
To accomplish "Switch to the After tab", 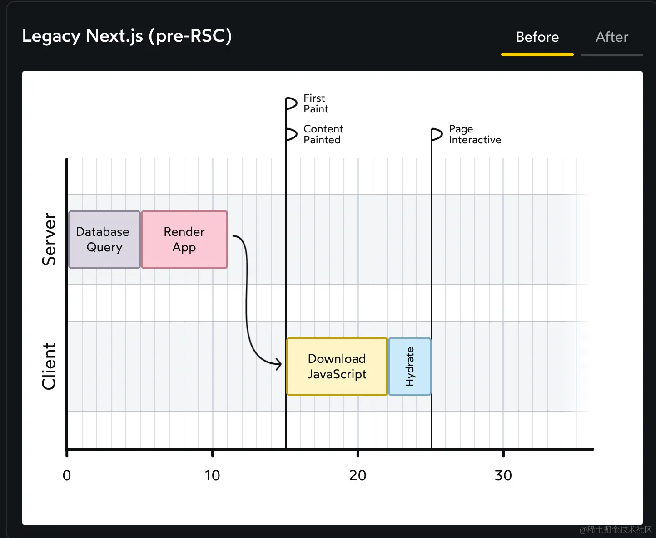I will point(612,37).
